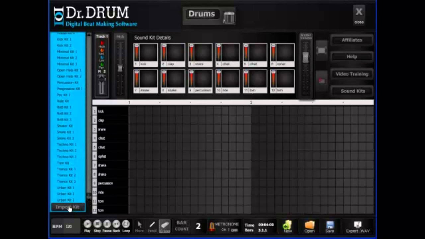425x239 pixels.
Task: Click the drum icon beside Drums
Action: pyautogui.click(x=229, y=17)
